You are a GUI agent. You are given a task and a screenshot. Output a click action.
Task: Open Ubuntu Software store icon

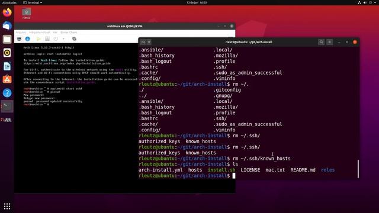tap(7, 79)
